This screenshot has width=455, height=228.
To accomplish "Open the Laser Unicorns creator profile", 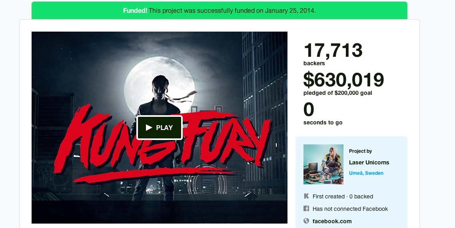I will tap(369, 162).
